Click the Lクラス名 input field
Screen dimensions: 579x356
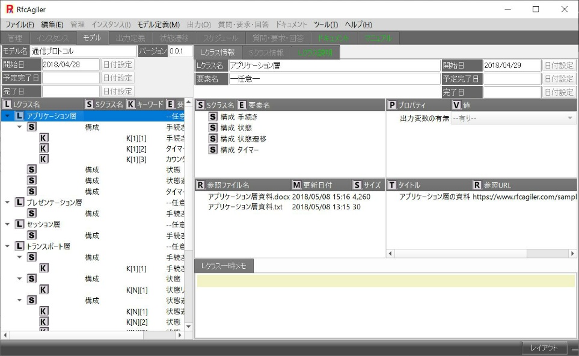334,66
